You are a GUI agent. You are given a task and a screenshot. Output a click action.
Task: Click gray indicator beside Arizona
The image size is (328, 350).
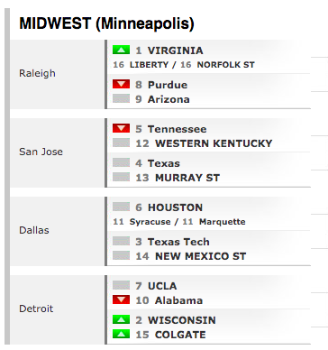point(121,98)
